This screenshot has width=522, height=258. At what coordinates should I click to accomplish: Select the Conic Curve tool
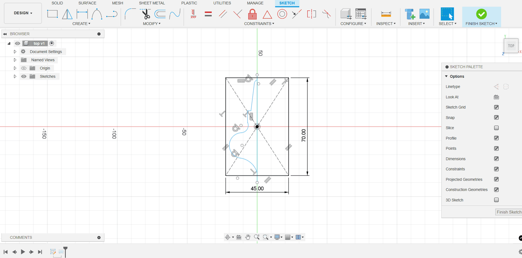point(97,14)
